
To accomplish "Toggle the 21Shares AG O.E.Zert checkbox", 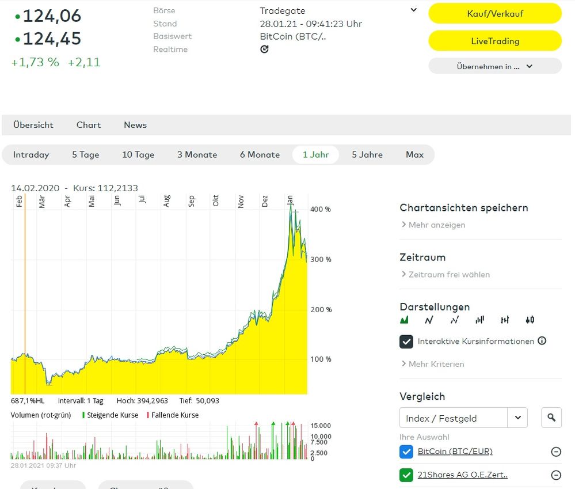I will pos(406,475).
